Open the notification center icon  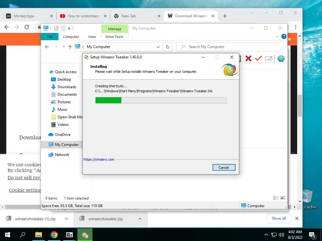312,235
